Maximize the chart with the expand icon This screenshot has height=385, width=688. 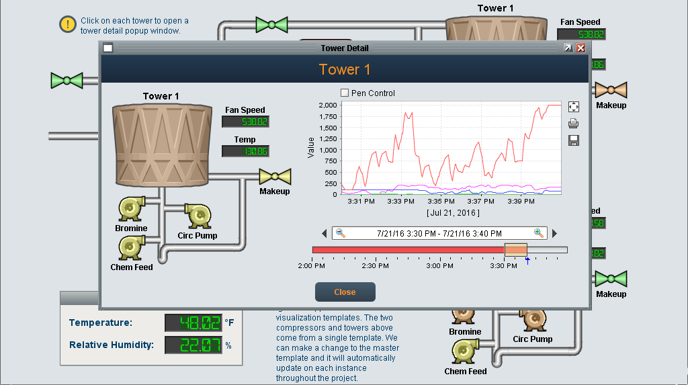pos(573,107)
